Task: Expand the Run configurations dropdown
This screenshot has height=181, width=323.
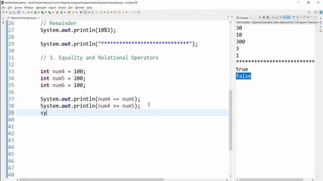Action: click(x=38, y=12)
